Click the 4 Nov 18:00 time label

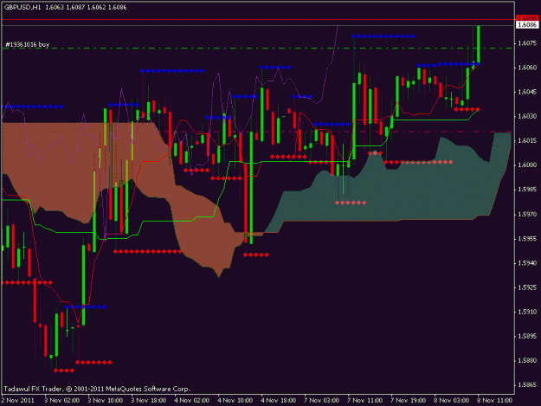click(x=279, y=401)
